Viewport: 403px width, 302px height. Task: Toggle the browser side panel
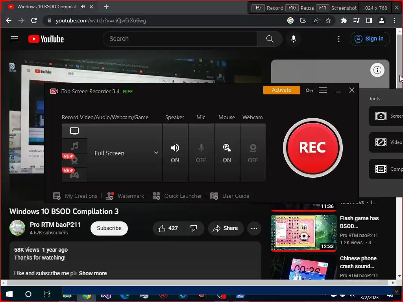tap(369, 20)
